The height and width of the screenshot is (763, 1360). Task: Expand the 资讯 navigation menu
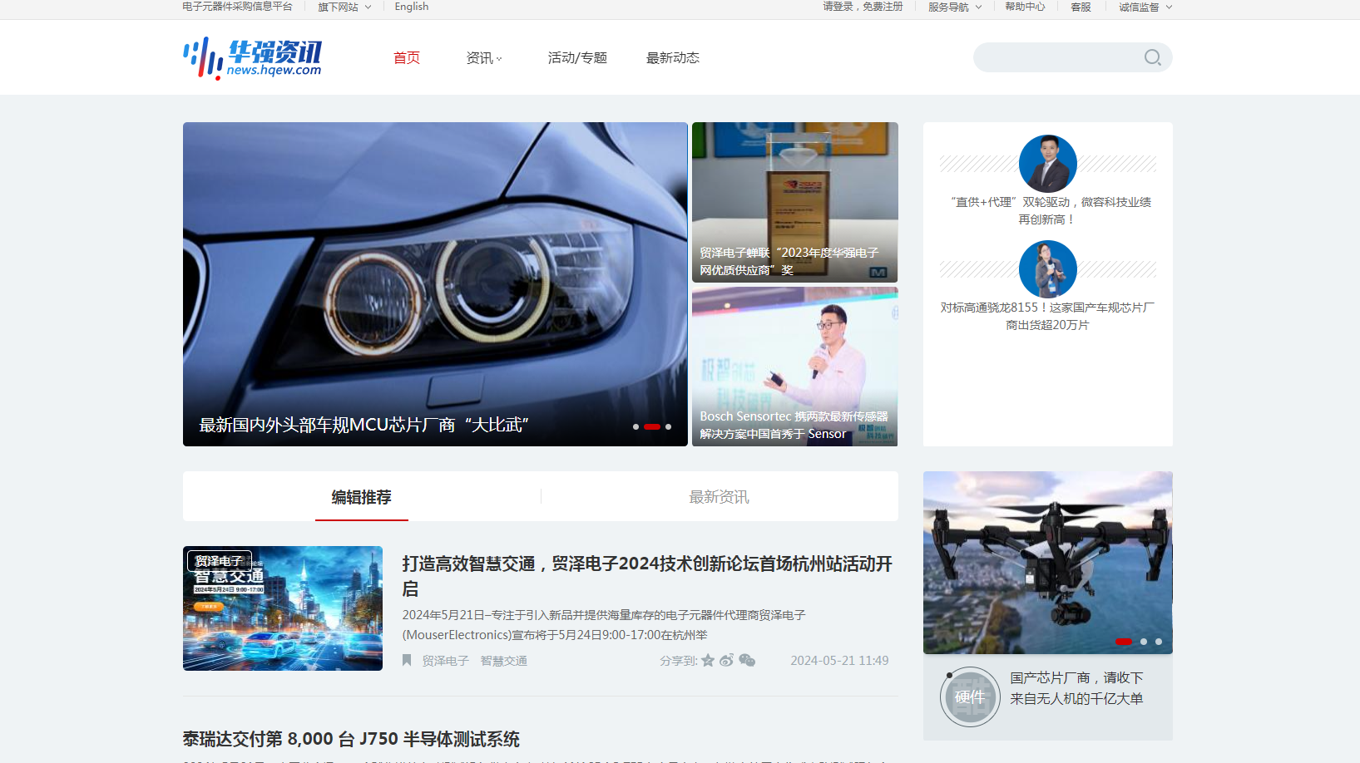coord(484,57)
